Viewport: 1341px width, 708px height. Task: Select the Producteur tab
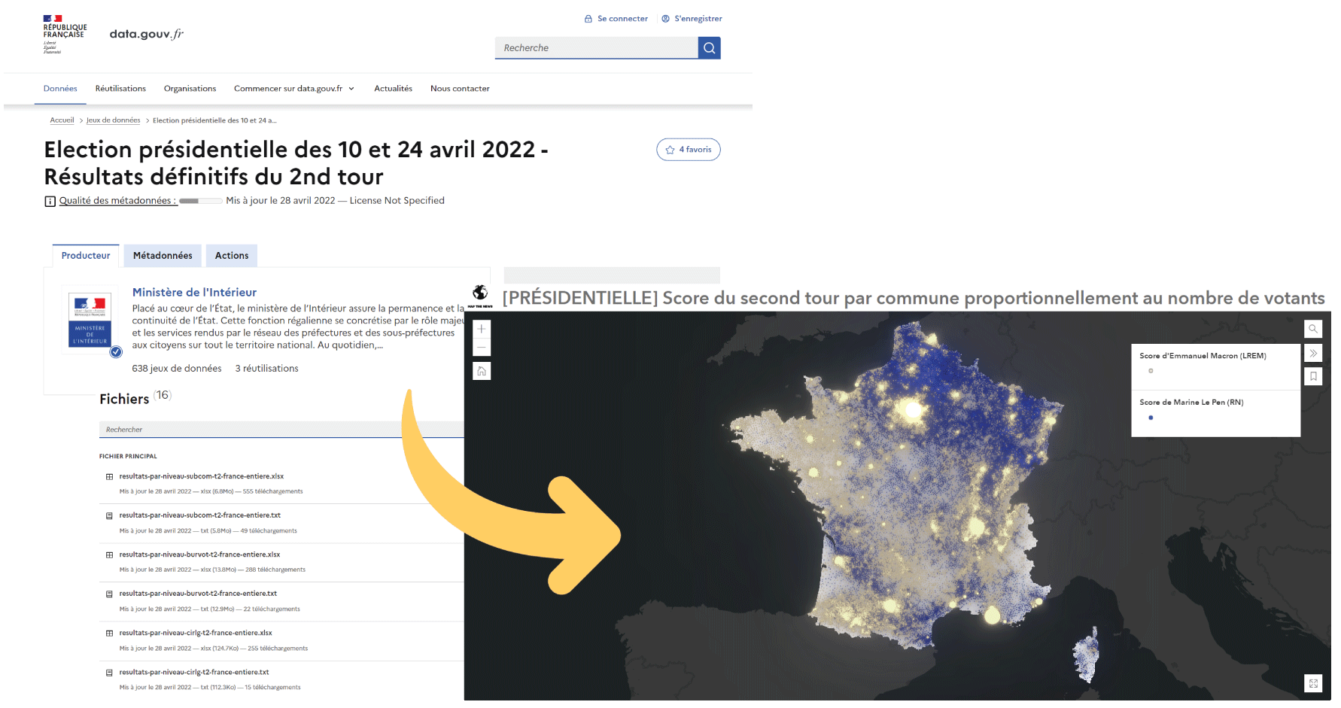click(87, 257)
